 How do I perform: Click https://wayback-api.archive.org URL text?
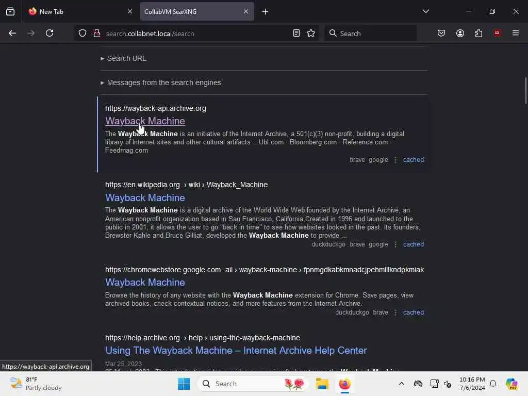[156, 108]
